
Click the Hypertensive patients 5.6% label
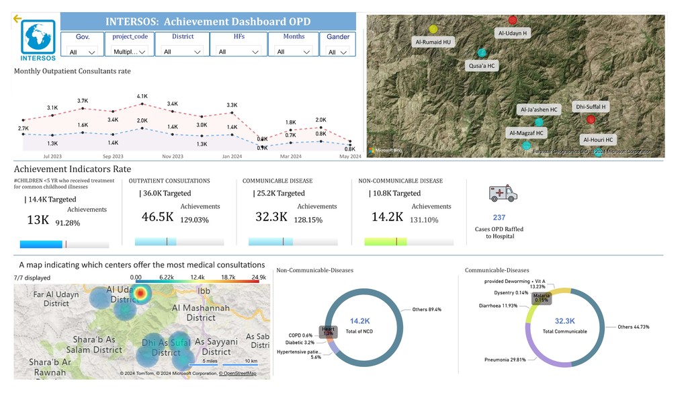[x=299, y=354]
